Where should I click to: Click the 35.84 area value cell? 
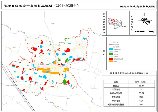pos(141,93)
